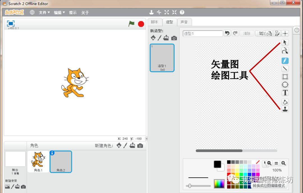Viewport: 303px width, 193px height.
Task: Open the tips panel question mark
Action: (x=297, y=30)
